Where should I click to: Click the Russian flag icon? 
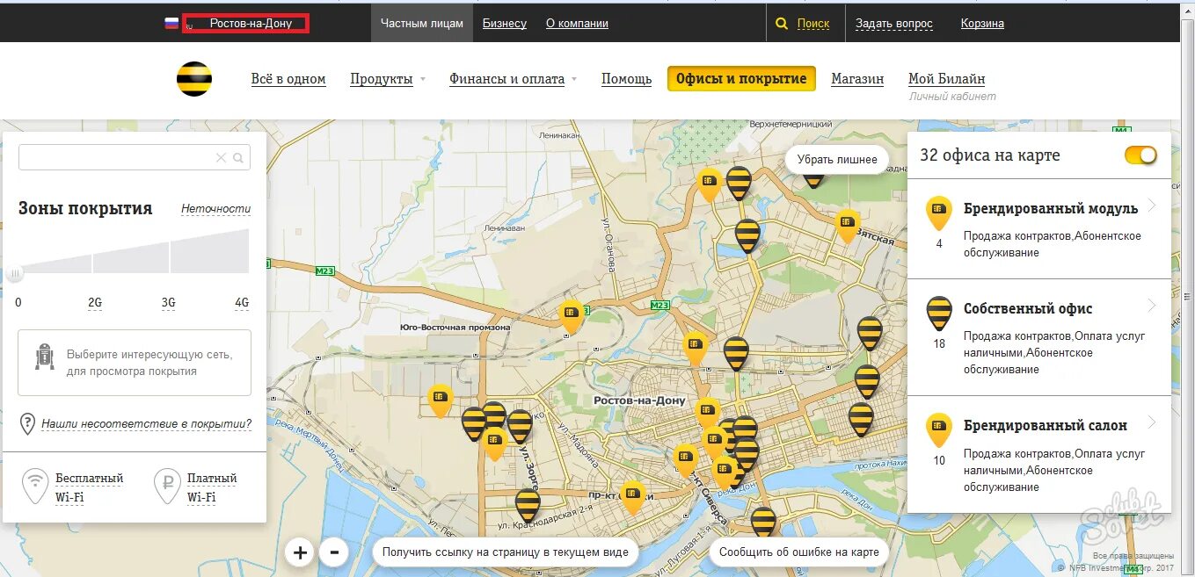coord(171,24)
